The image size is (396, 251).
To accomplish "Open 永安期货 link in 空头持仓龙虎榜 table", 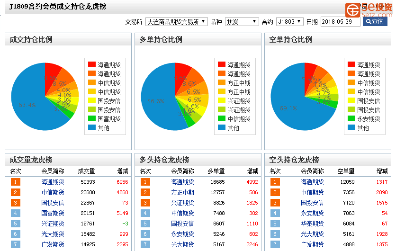I will click(313, 213).
